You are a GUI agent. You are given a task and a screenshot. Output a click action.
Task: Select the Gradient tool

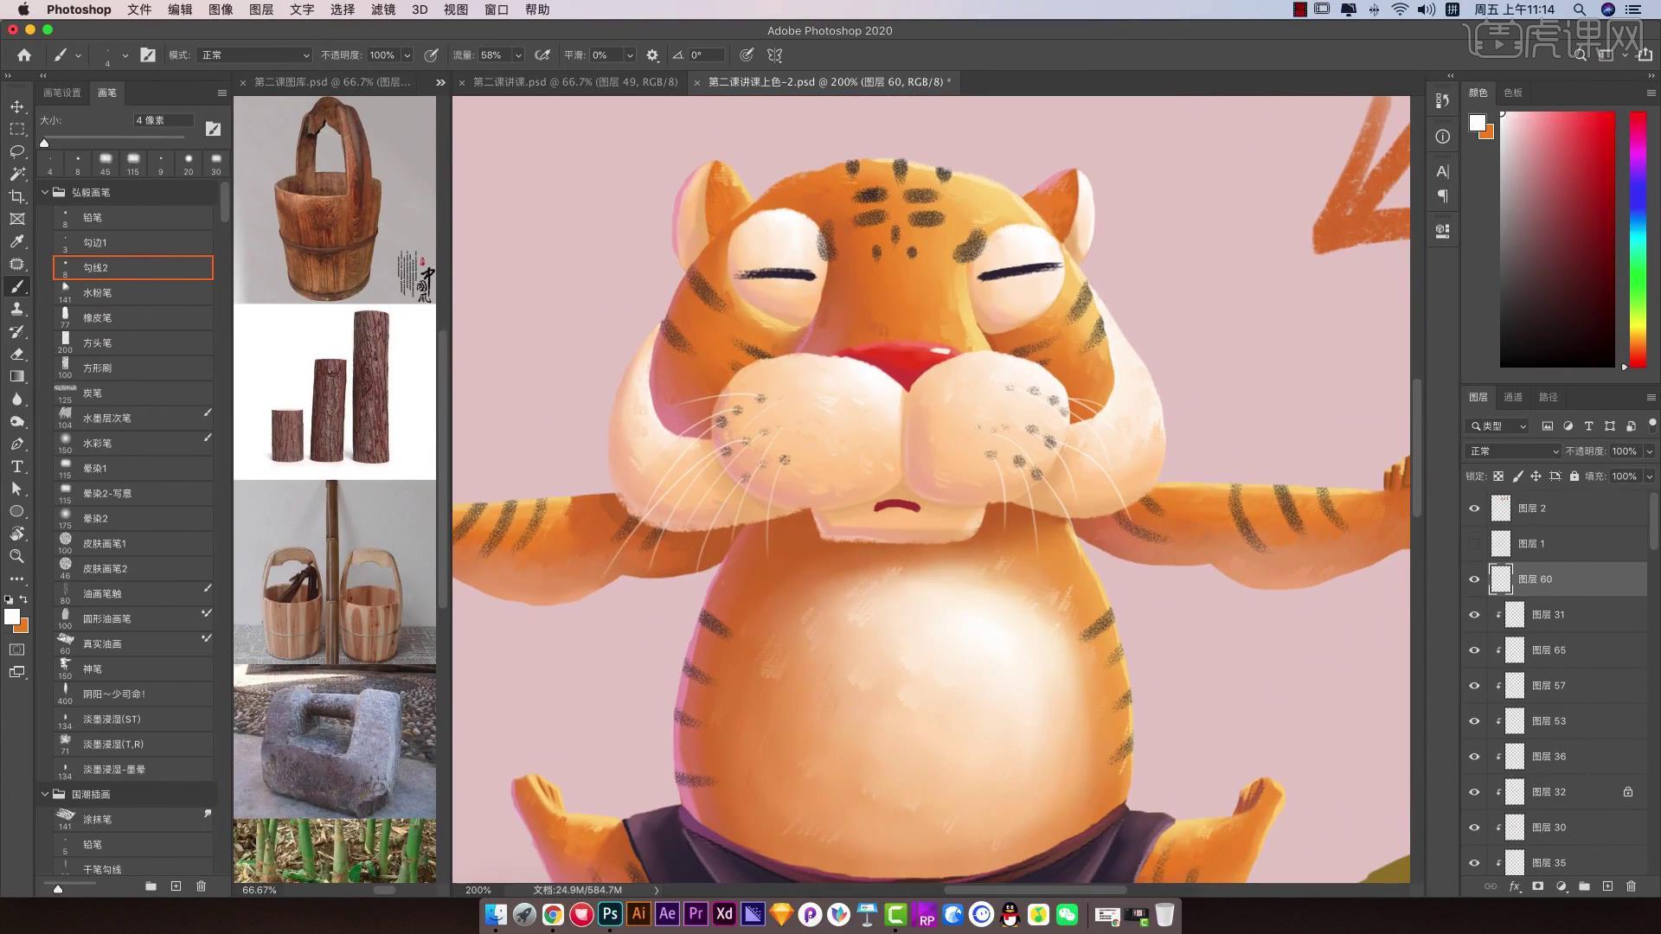click(x=16, y=376)
